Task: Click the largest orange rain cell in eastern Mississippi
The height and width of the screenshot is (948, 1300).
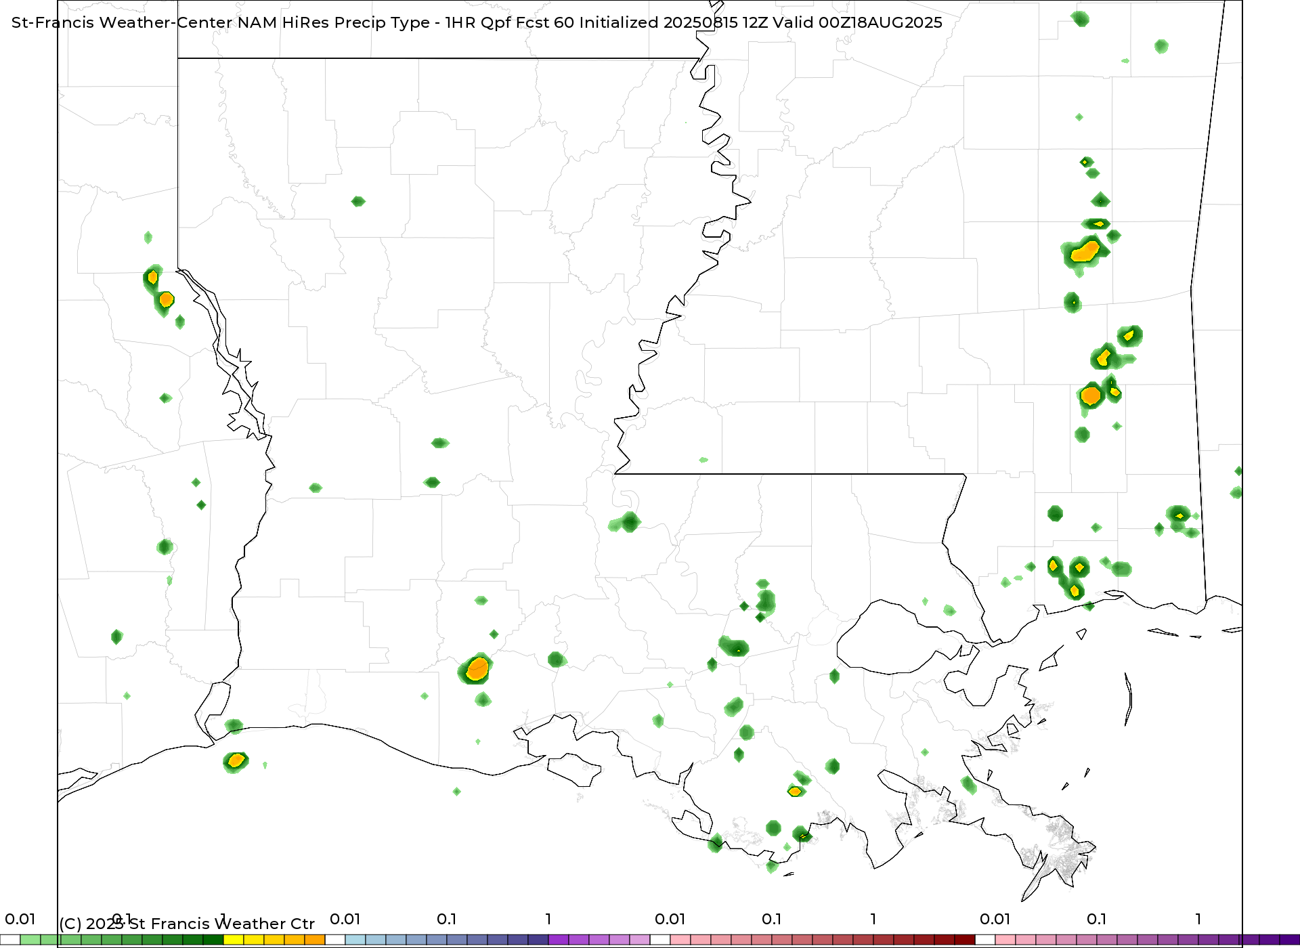Action: (x=1085, y=252)
